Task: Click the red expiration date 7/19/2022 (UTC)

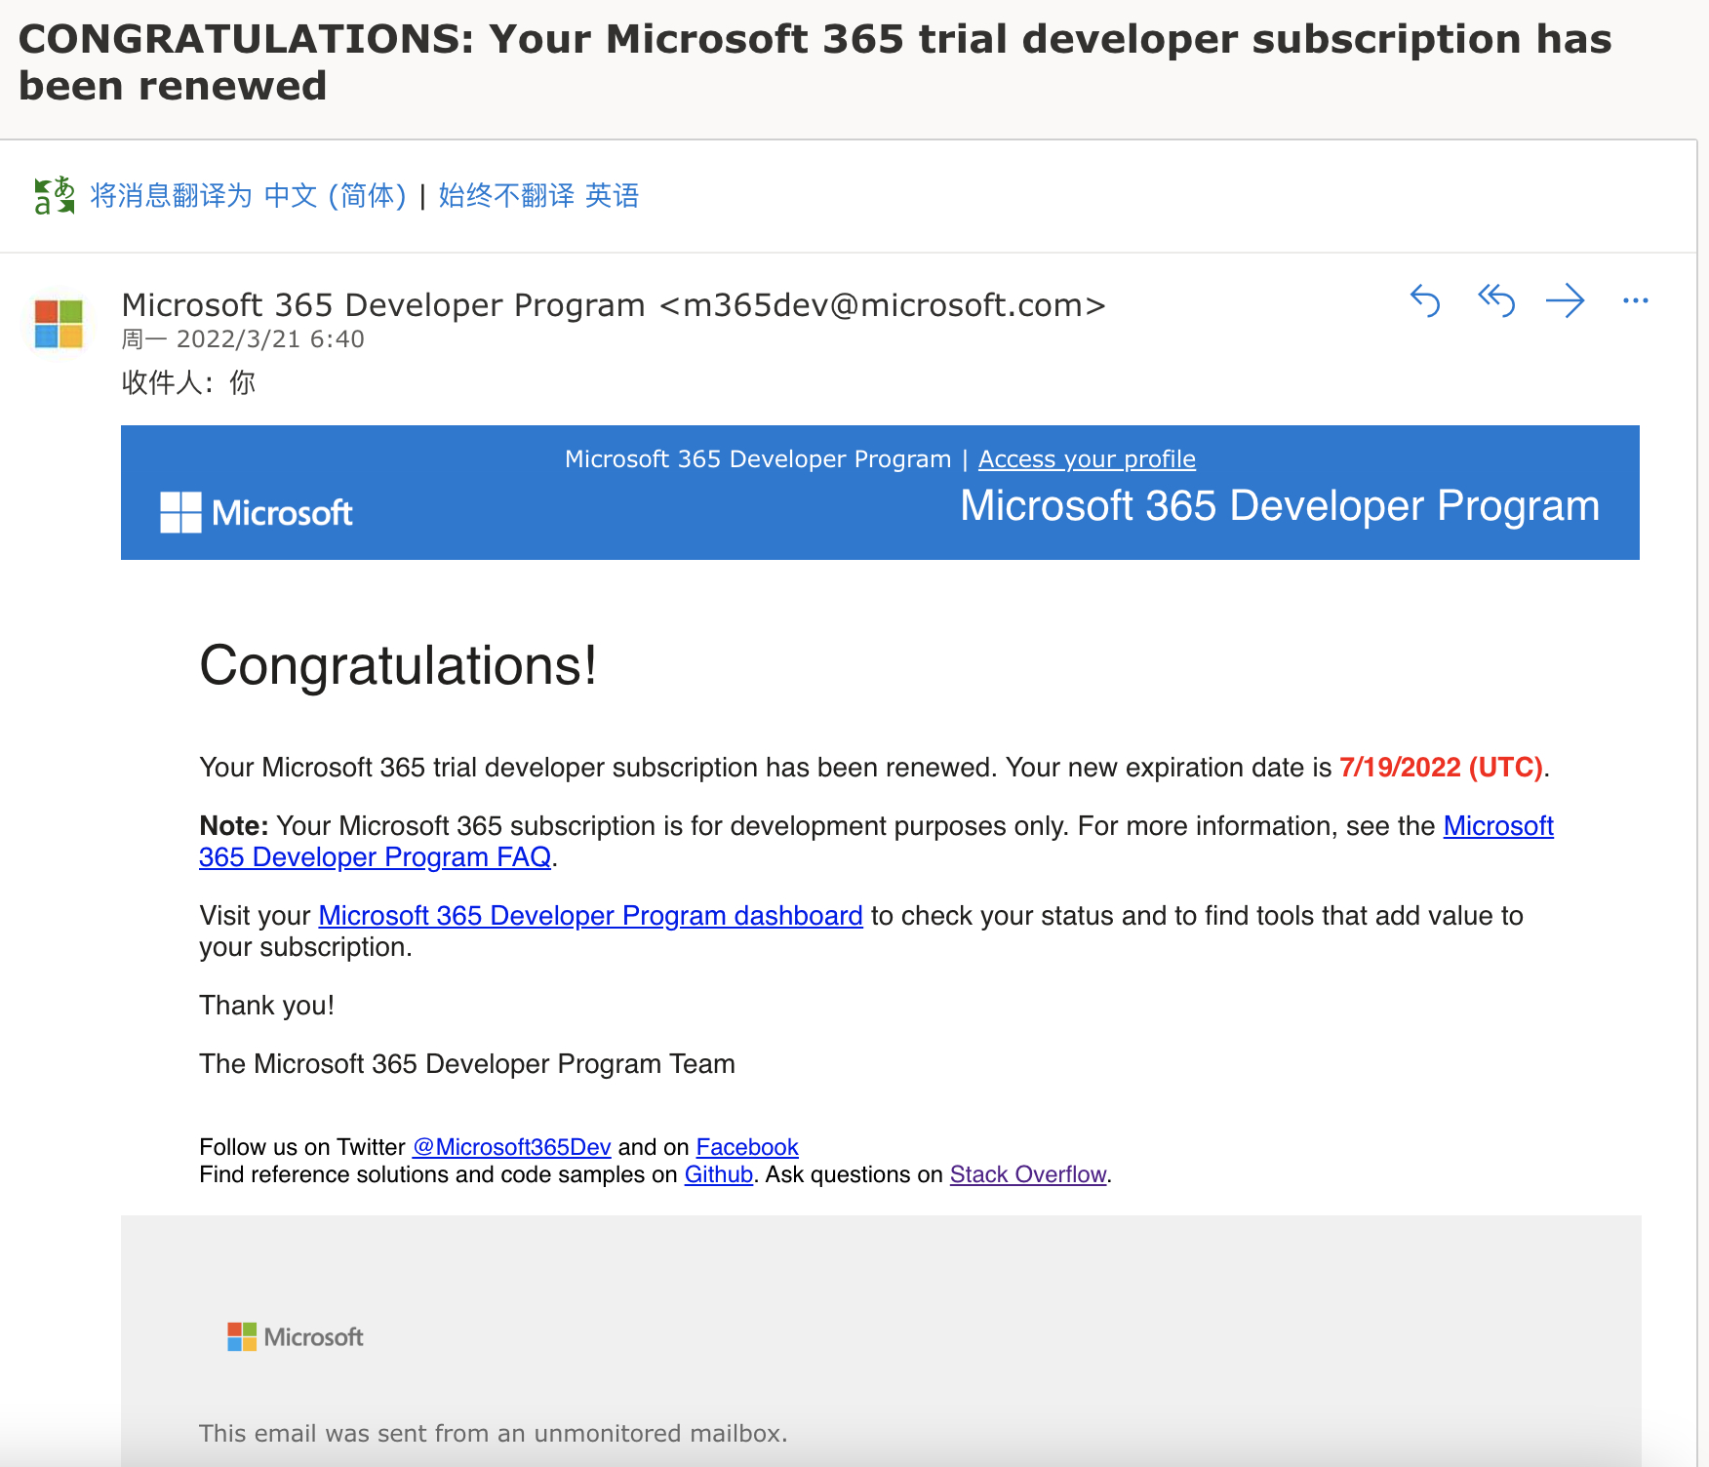Action: coord(1441,768)
